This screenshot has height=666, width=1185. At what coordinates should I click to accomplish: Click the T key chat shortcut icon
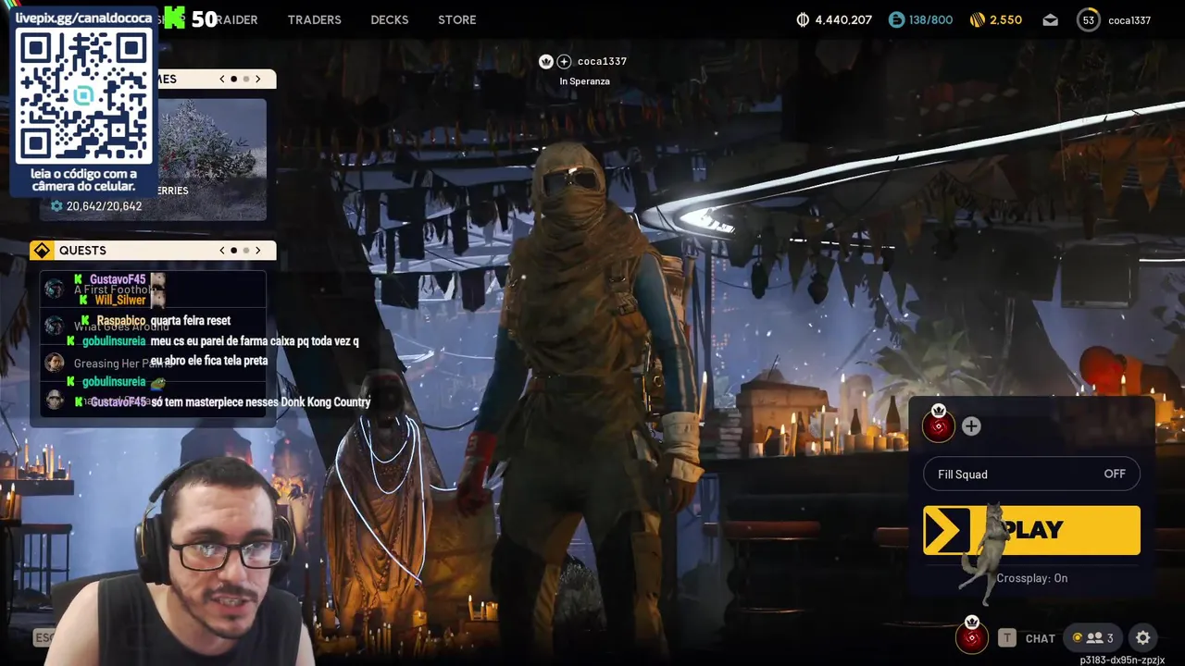click(1007, 637)
